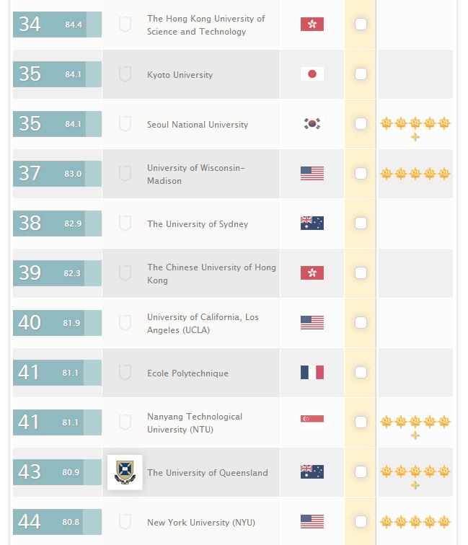Click Hong Kong flag beside Chinese University
Image resolution: width=468 pixels, height=545 pixels.
click(x=312, y=273)
